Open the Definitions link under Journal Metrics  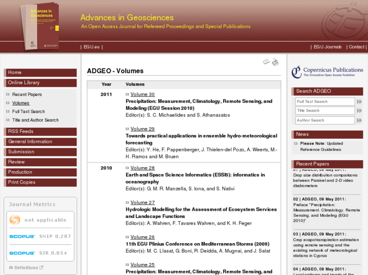[x=26, y=267]
